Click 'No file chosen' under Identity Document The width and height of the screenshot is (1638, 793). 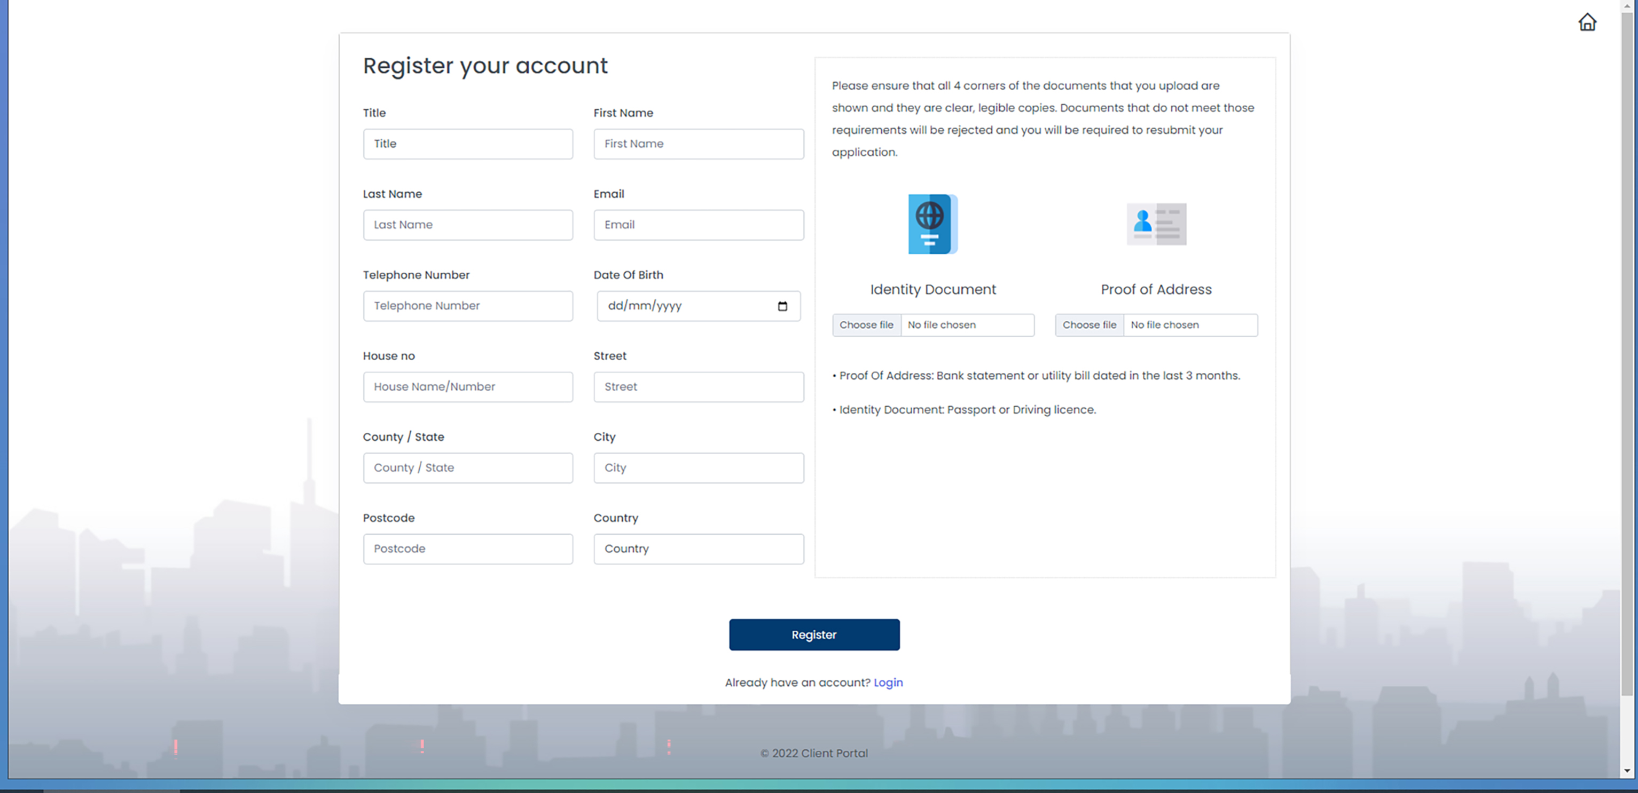point(941,326)
